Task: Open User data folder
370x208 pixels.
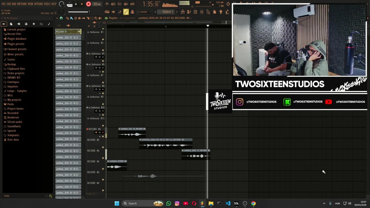Action: click(13, 140)
